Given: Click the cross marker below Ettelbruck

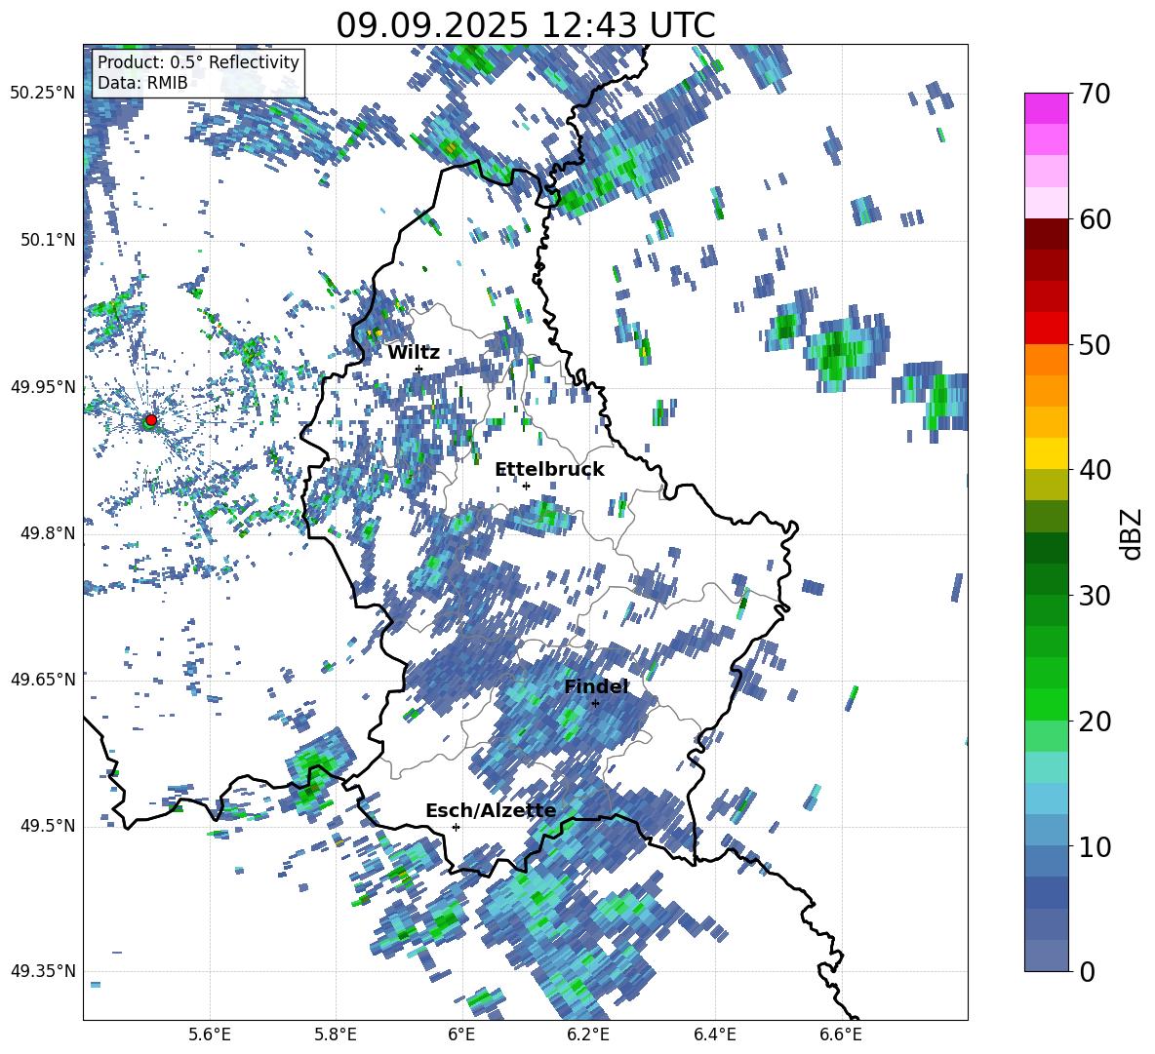Looking at the screenshot, I should 526,486.
